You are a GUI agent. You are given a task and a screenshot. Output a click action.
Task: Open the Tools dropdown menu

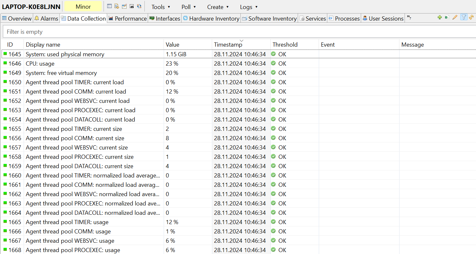[x=161, y=7]
